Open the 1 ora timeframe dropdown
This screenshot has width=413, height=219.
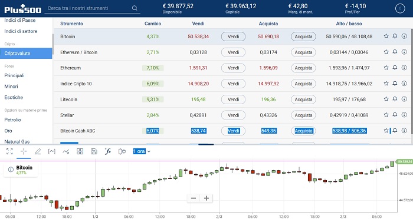(x=142, y=151)
